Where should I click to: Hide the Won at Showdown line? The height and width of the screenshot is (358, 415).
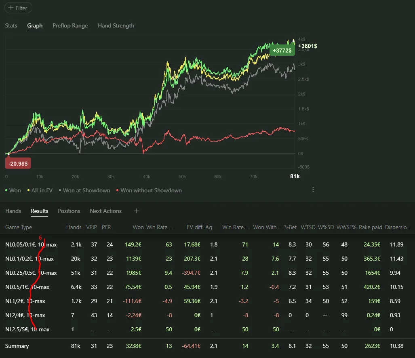tap(84, 190)
